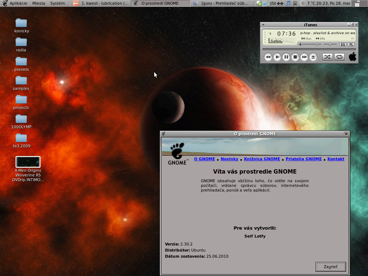Open the Systém menu

57,3
